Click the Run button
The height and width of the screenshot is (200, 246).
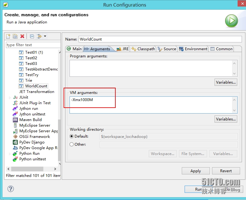pyautogui.click(x=199, y=189)
